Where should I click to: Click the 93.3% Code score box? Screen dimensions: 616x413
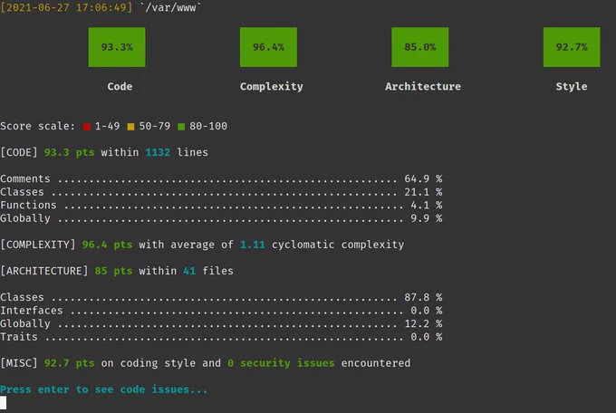pos(117,47)
